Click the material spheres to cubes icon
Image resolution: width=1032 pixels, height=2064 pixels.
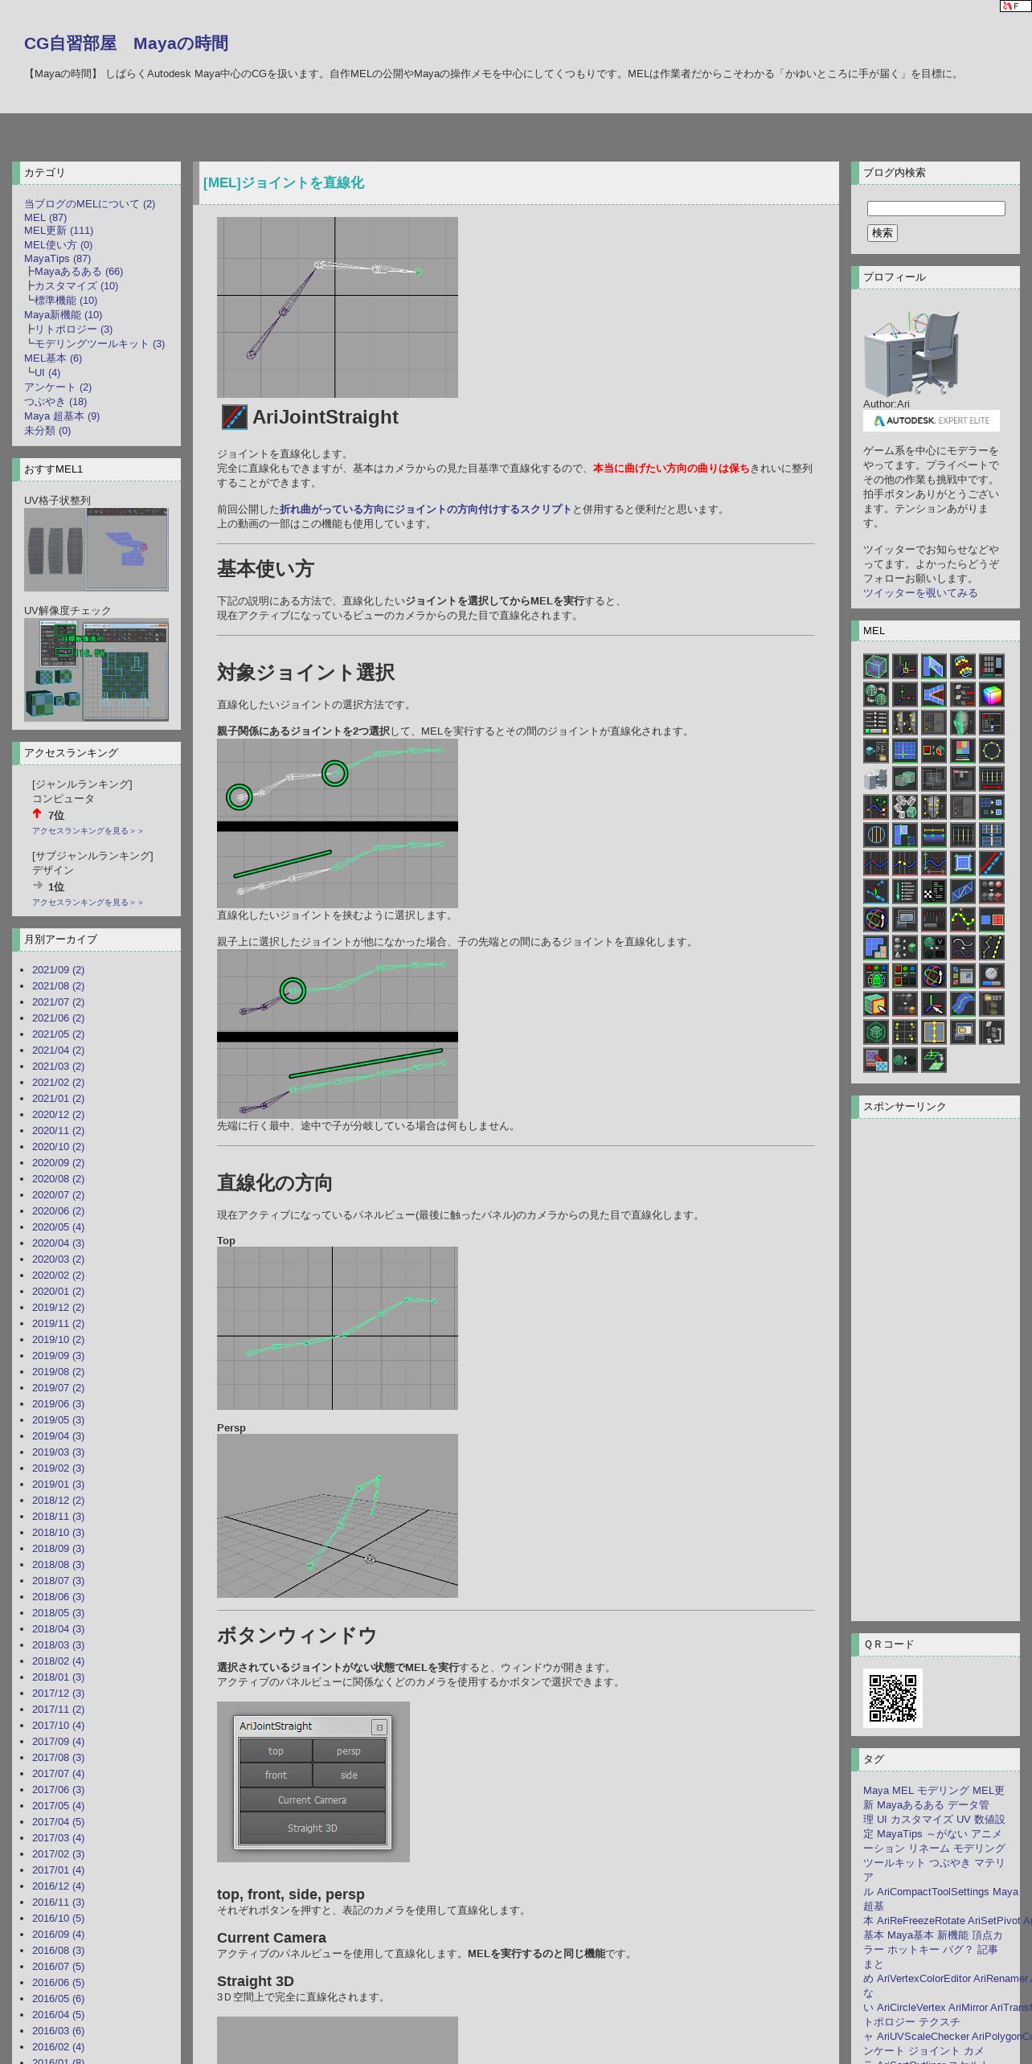click(992, 891)
